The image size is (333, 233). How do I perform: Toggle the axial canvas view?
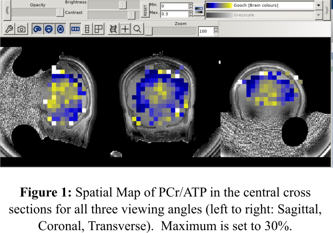[60, 29]
